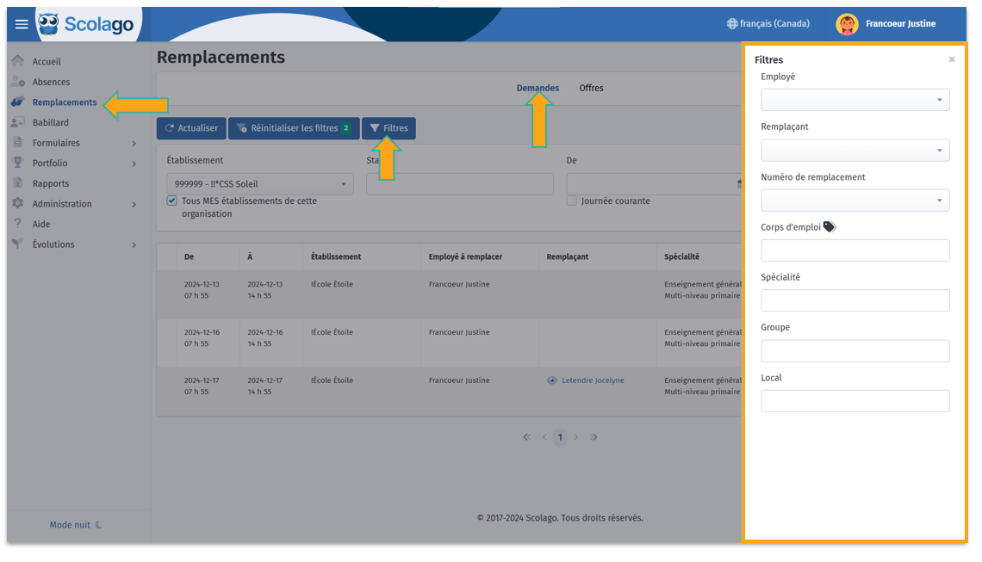Expand the Formulaires submenu
This screenshot has width=982, height=562.
click(x=134, y=144)
